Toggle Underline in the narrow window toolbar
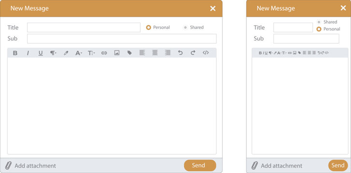Screen dimensions: 351x173 point(266,53)
